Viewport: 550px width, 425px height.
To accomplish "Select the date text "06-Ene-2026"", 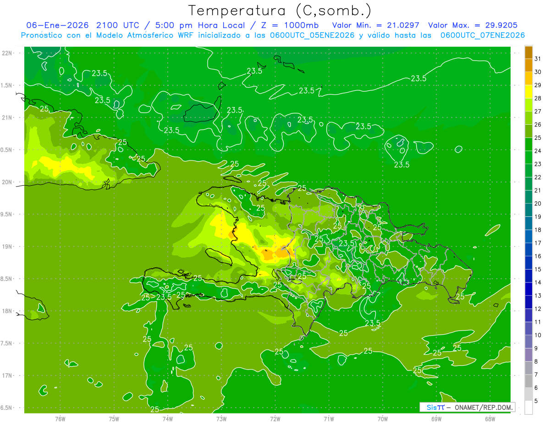I will (x=57, y=25).
